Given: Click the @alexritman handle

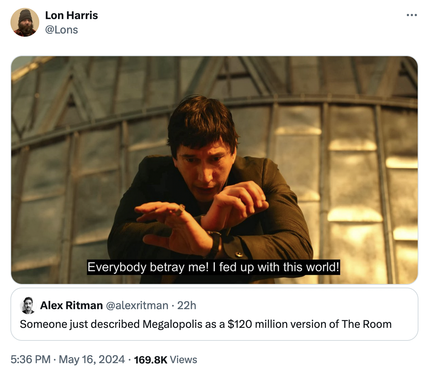Looking at the screenshot, I should click(x=137, y=305).
